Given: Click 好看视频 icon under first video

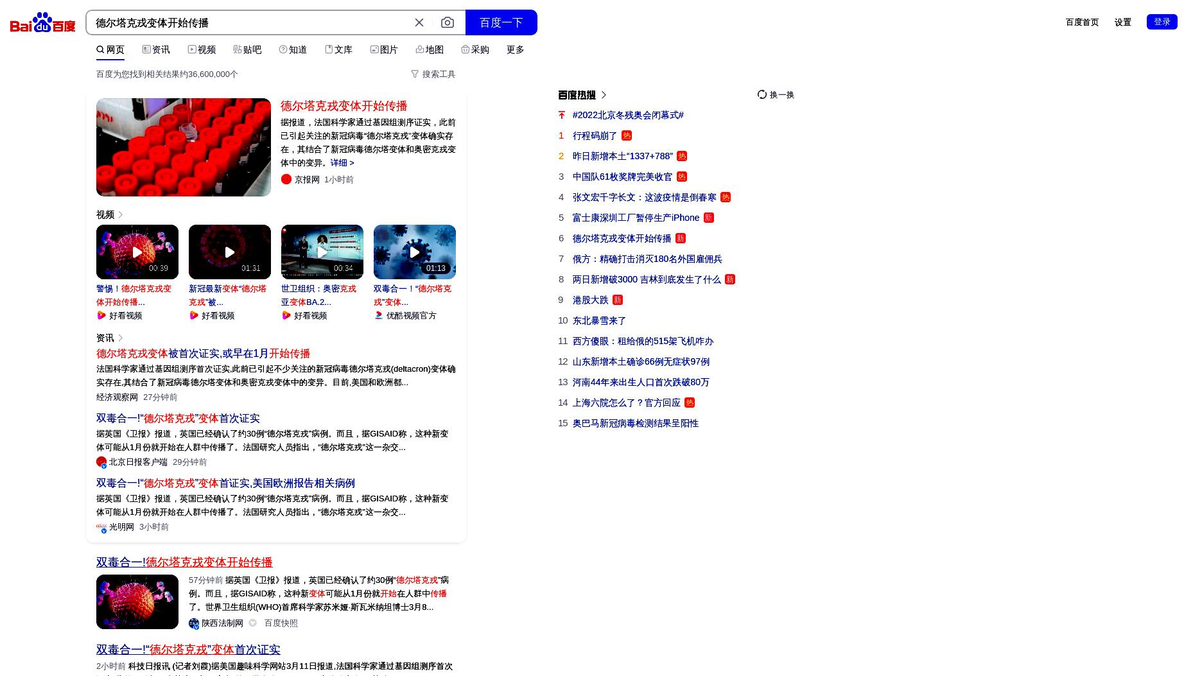Looking at the screenshot, I should click(101, 315).
